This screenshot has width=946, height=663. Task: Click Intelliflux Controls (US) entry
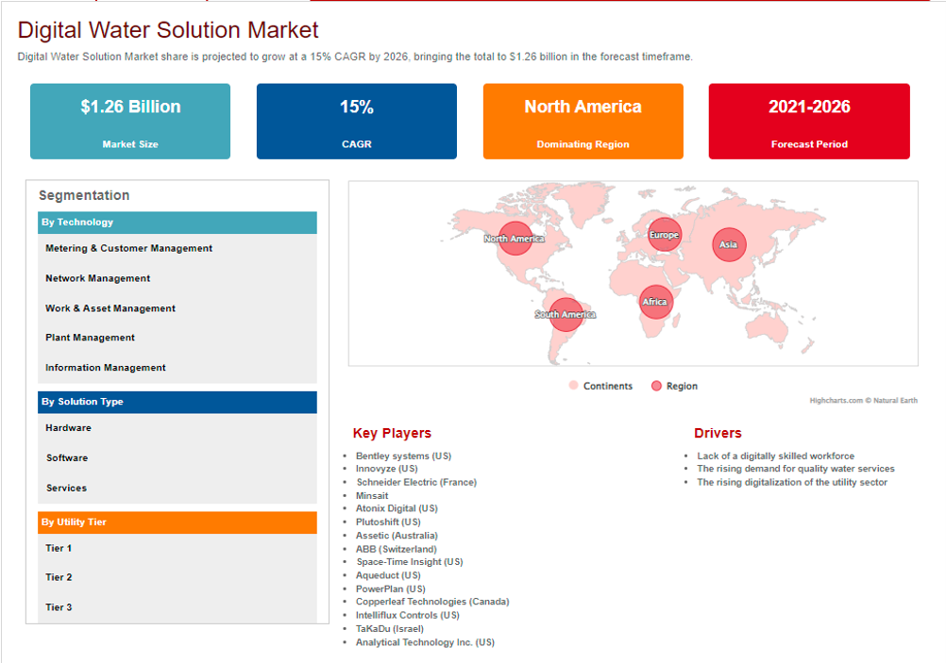(407, 616)
